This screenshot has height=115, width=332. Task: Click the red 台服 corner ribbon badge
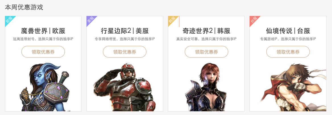click(254, 20)
